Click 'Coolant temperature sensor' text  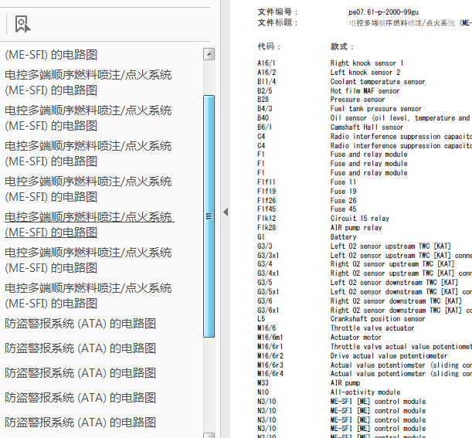point(378,82)
